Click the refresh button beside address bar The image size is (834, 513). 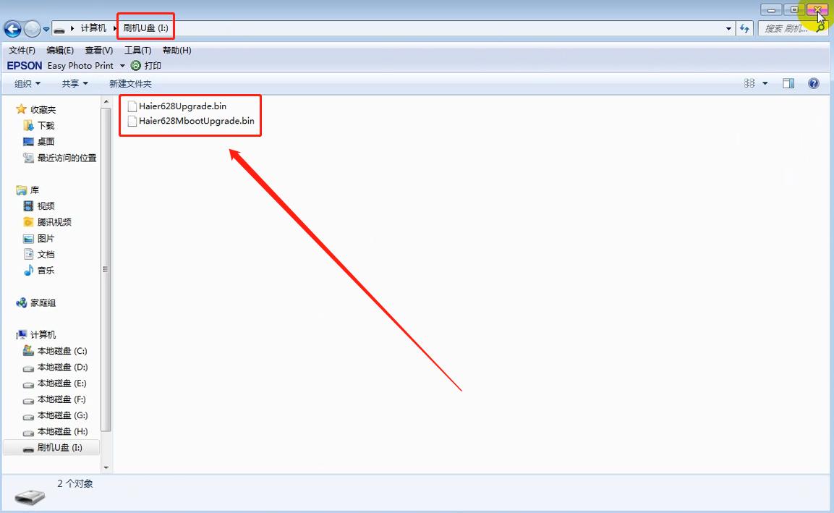point(744,29)
